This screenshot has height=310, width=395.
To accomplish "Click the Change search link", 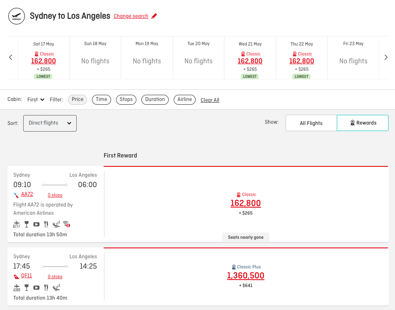I will pos(131,16).
